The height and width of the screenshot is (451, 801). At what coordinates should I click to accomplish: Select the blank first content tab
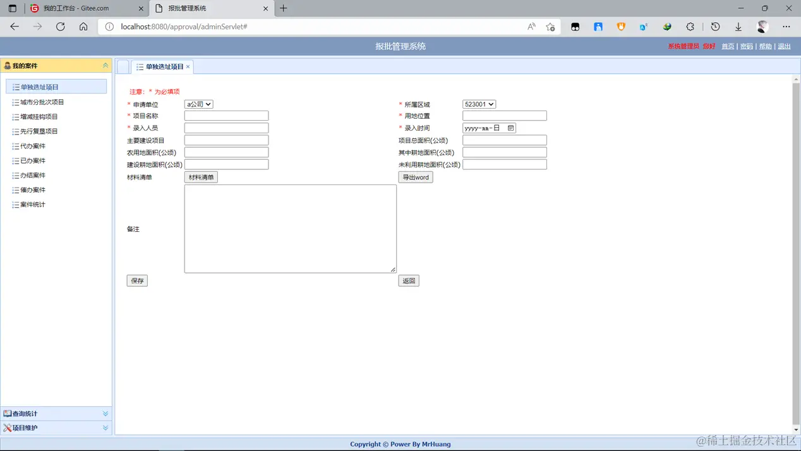(123, 66)
